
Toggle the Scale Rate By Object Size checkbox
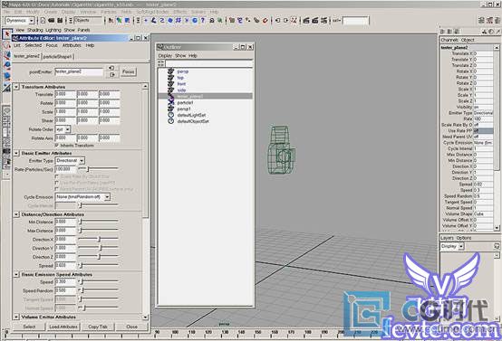(x=57, y=176)
